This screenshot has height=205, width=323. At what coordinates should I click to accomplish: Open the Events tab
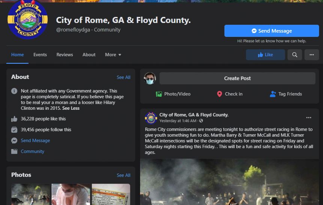tap(40, 55)
